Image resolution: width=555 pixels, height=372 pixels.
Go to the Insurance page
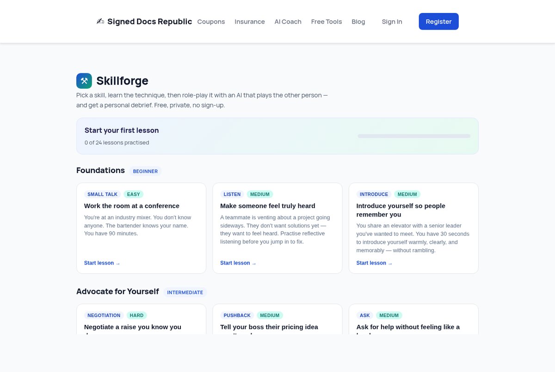click(250, 22)
